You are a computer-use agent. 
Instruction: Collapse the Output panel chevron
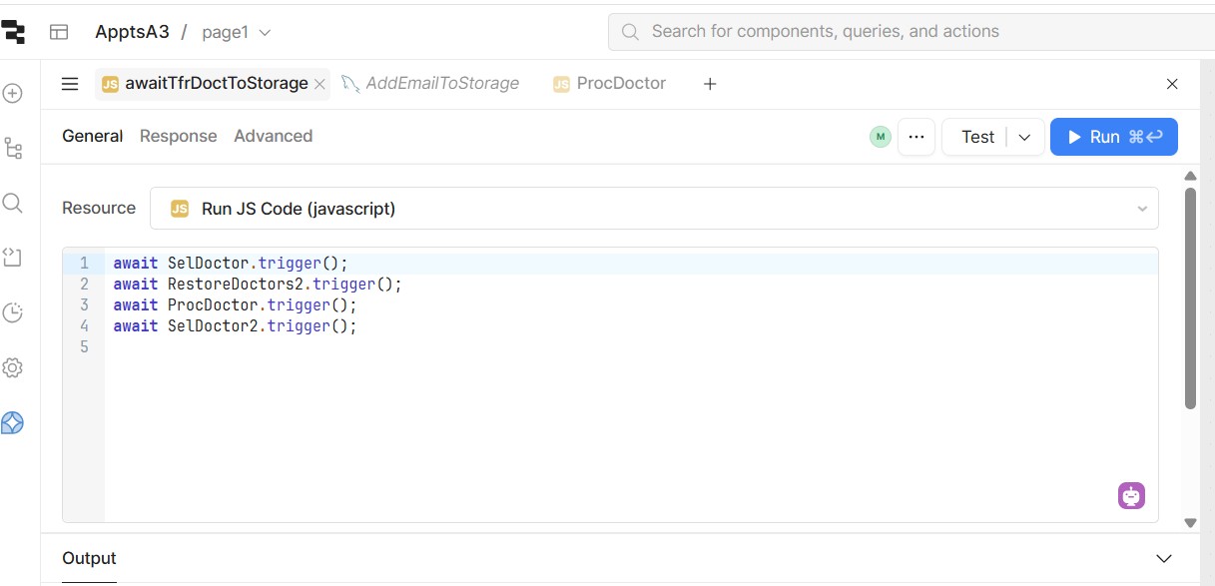coord(1163,558)
